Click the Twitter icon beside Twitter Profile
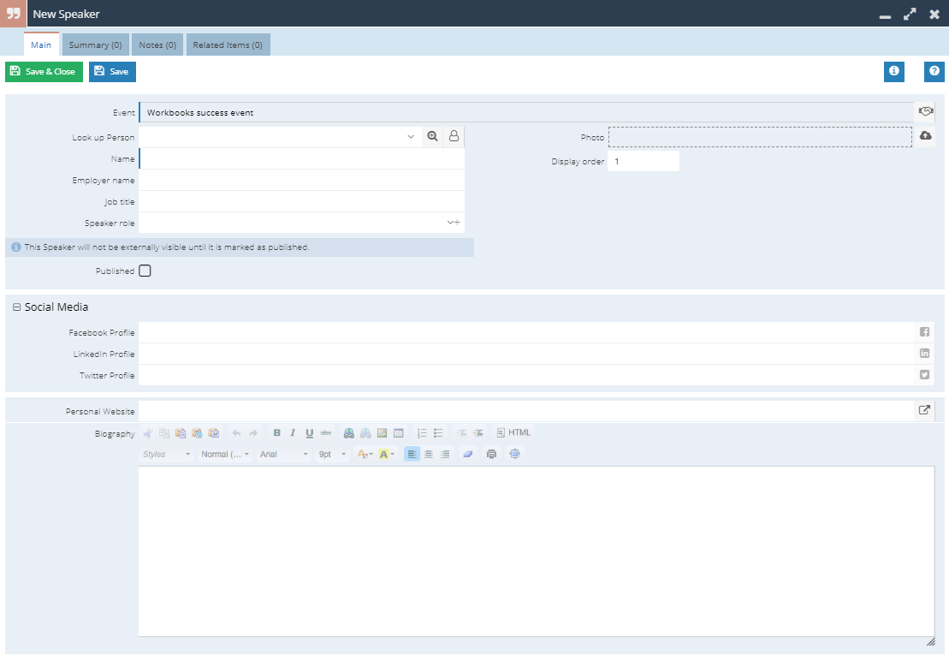 (x=924, y=375)
